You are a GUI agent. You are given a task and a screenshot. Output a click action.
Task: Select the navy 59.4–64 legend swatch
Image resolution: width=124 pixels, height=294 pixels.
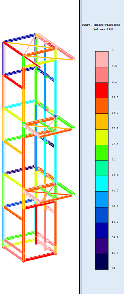(x=102, y=262)
